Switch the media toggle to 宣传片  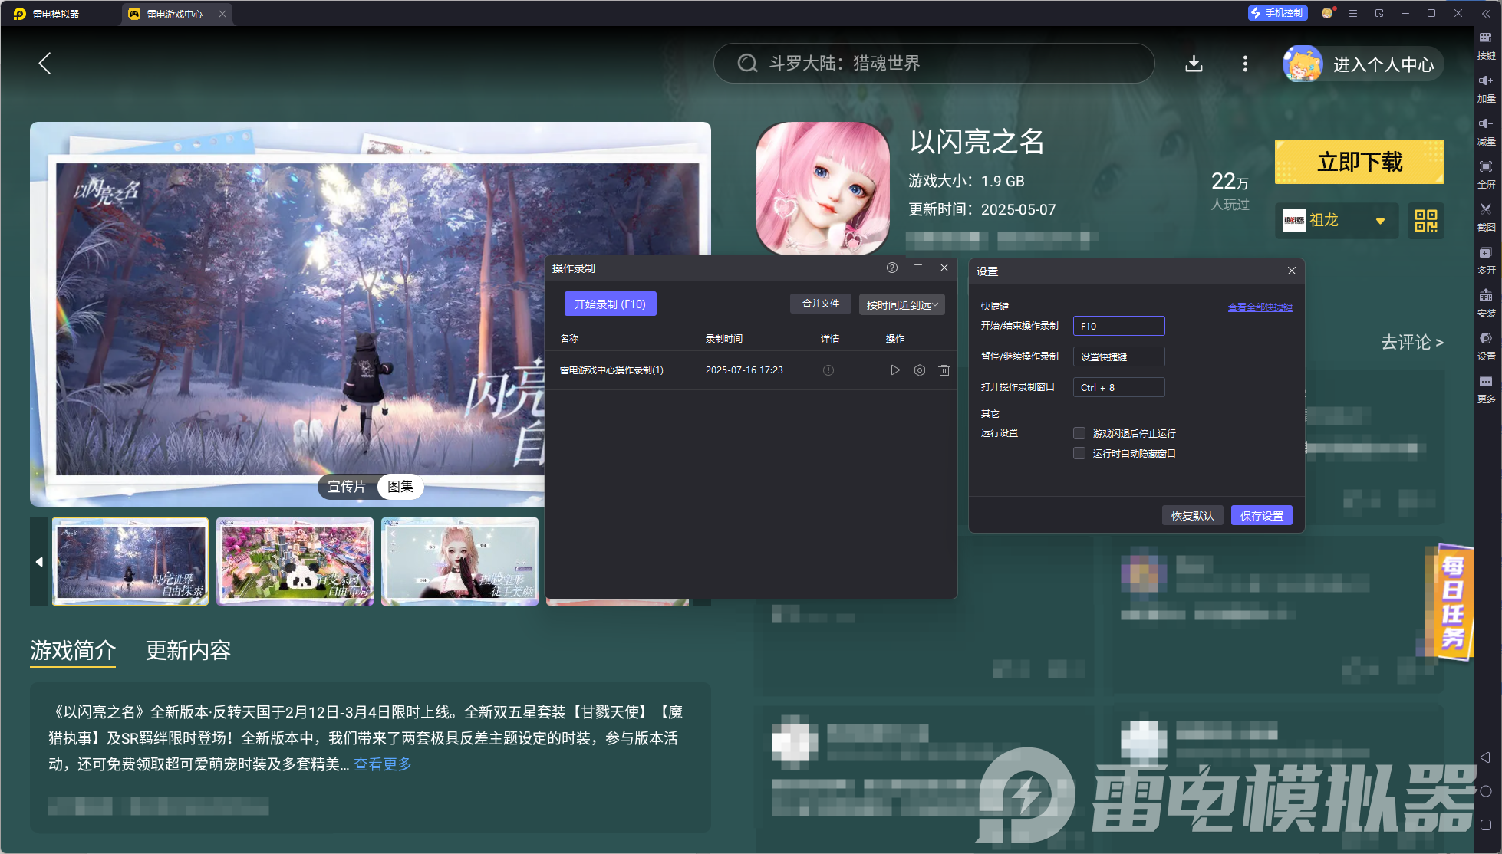(347, 487)
